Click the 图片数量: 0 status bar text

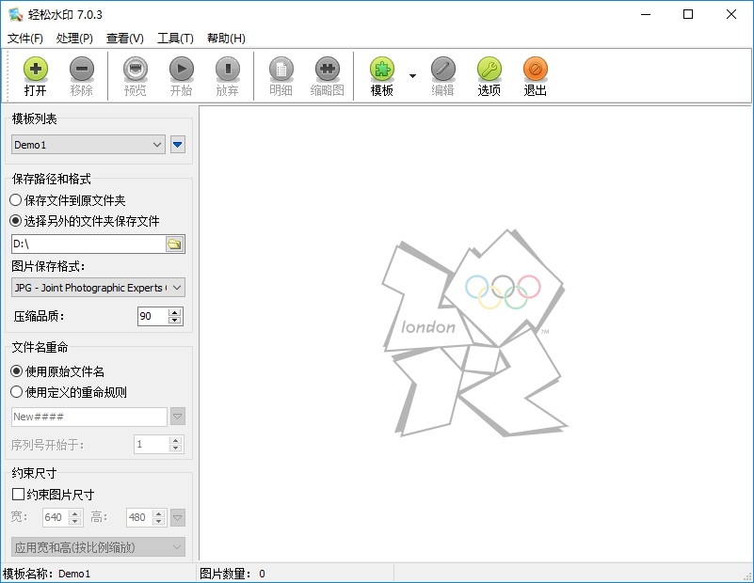pos(233,574)
